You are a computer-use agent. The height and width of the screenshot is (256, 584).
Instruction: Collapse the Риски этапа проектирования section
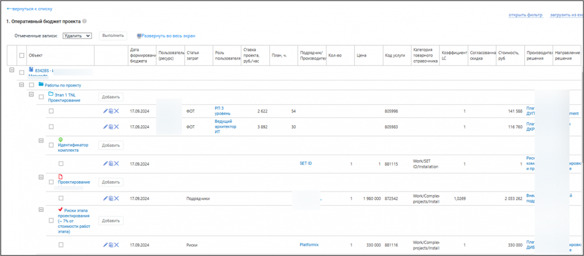tap(41, 210)
